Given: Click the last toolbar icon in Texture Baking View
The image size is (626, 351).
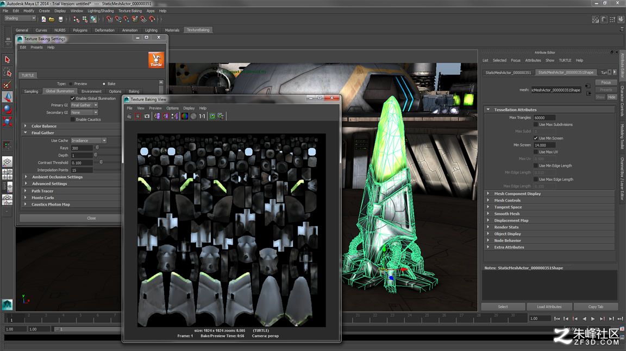Looking at the screenshot, I should (221, 116).
